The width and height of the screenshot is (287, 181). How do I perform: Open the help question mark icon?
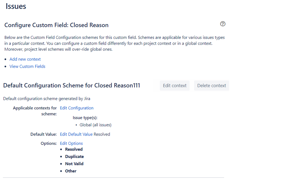[223, 24]
